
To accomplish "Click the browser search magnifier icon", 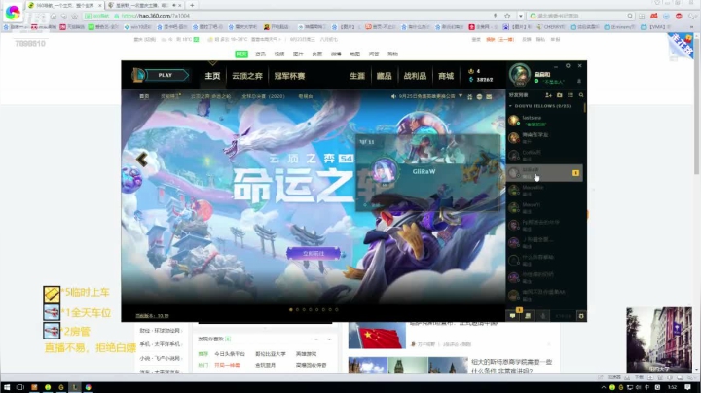I will click(x=630, y=16).
